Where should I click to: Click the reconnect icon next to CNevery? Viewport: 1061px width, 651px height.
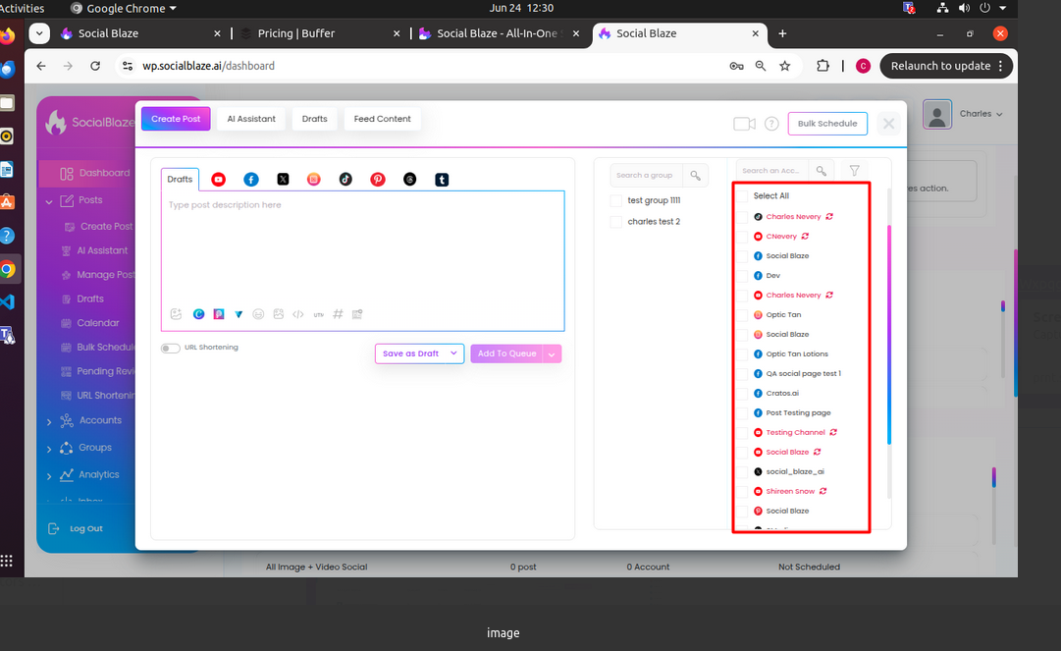point(805,237)
